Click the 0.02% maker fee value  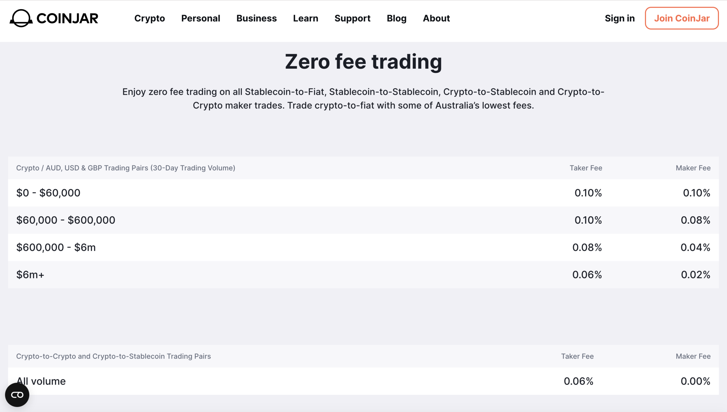point(695,275)
